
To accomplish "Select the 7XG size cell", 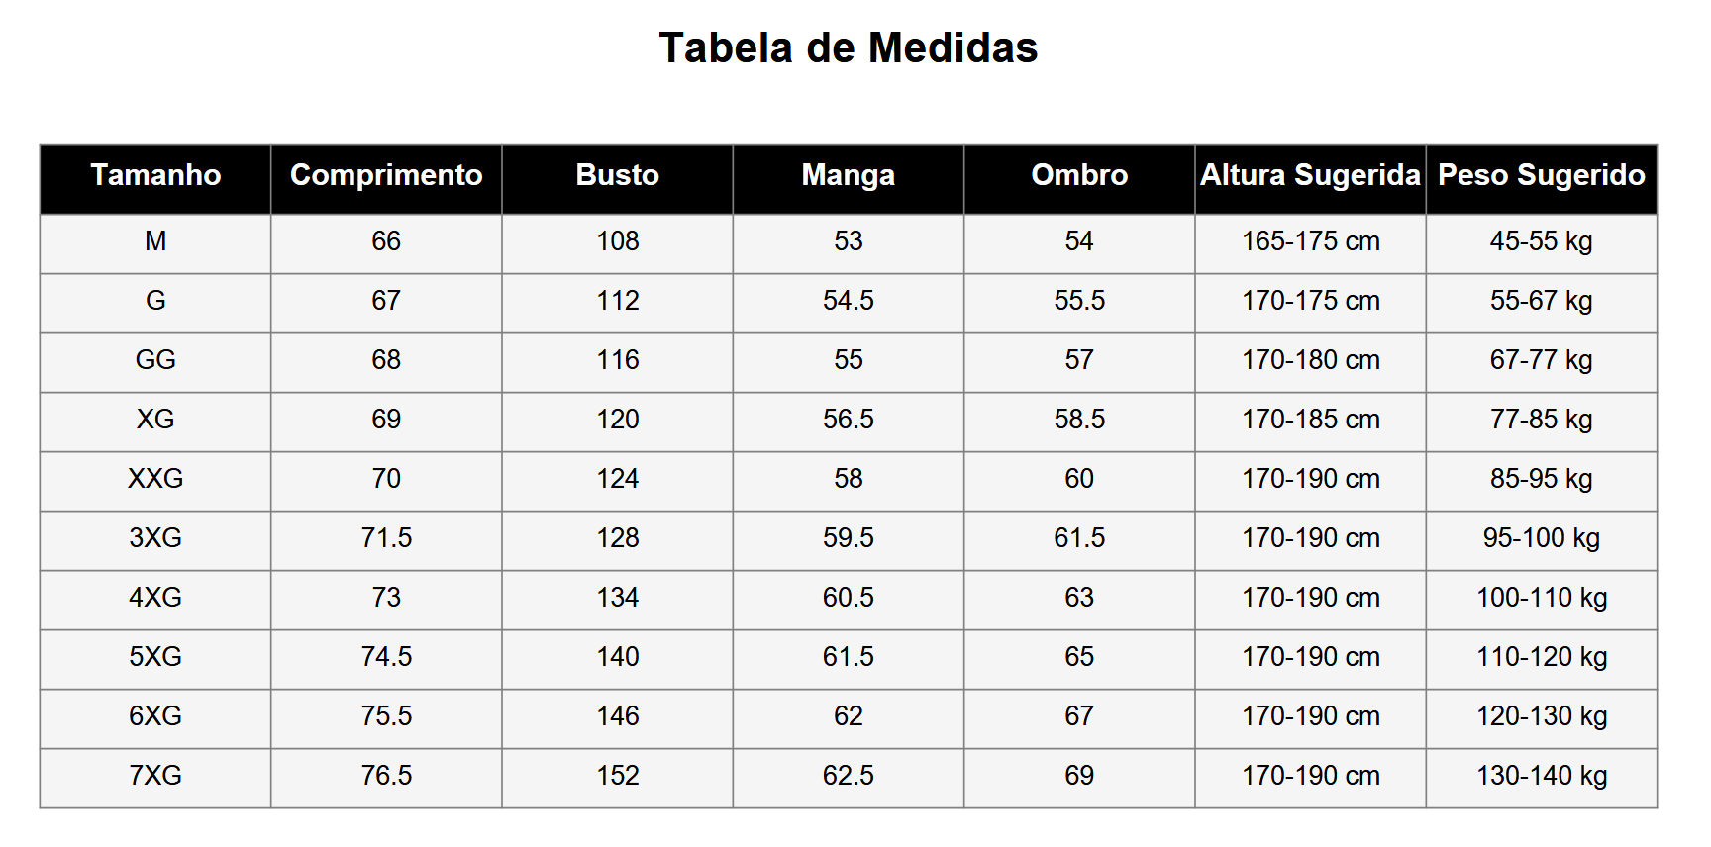I will click(155, 776).
